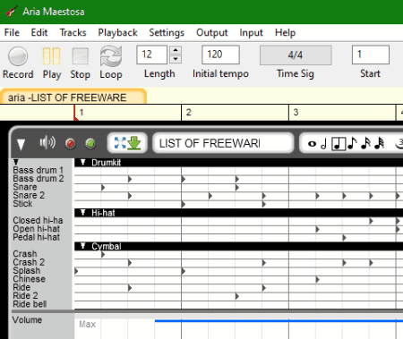Click the Bass drum 1 label

click(38, 170)
